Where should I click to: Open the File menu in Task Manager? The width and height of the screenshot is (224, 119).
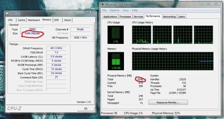coord(104,10)
